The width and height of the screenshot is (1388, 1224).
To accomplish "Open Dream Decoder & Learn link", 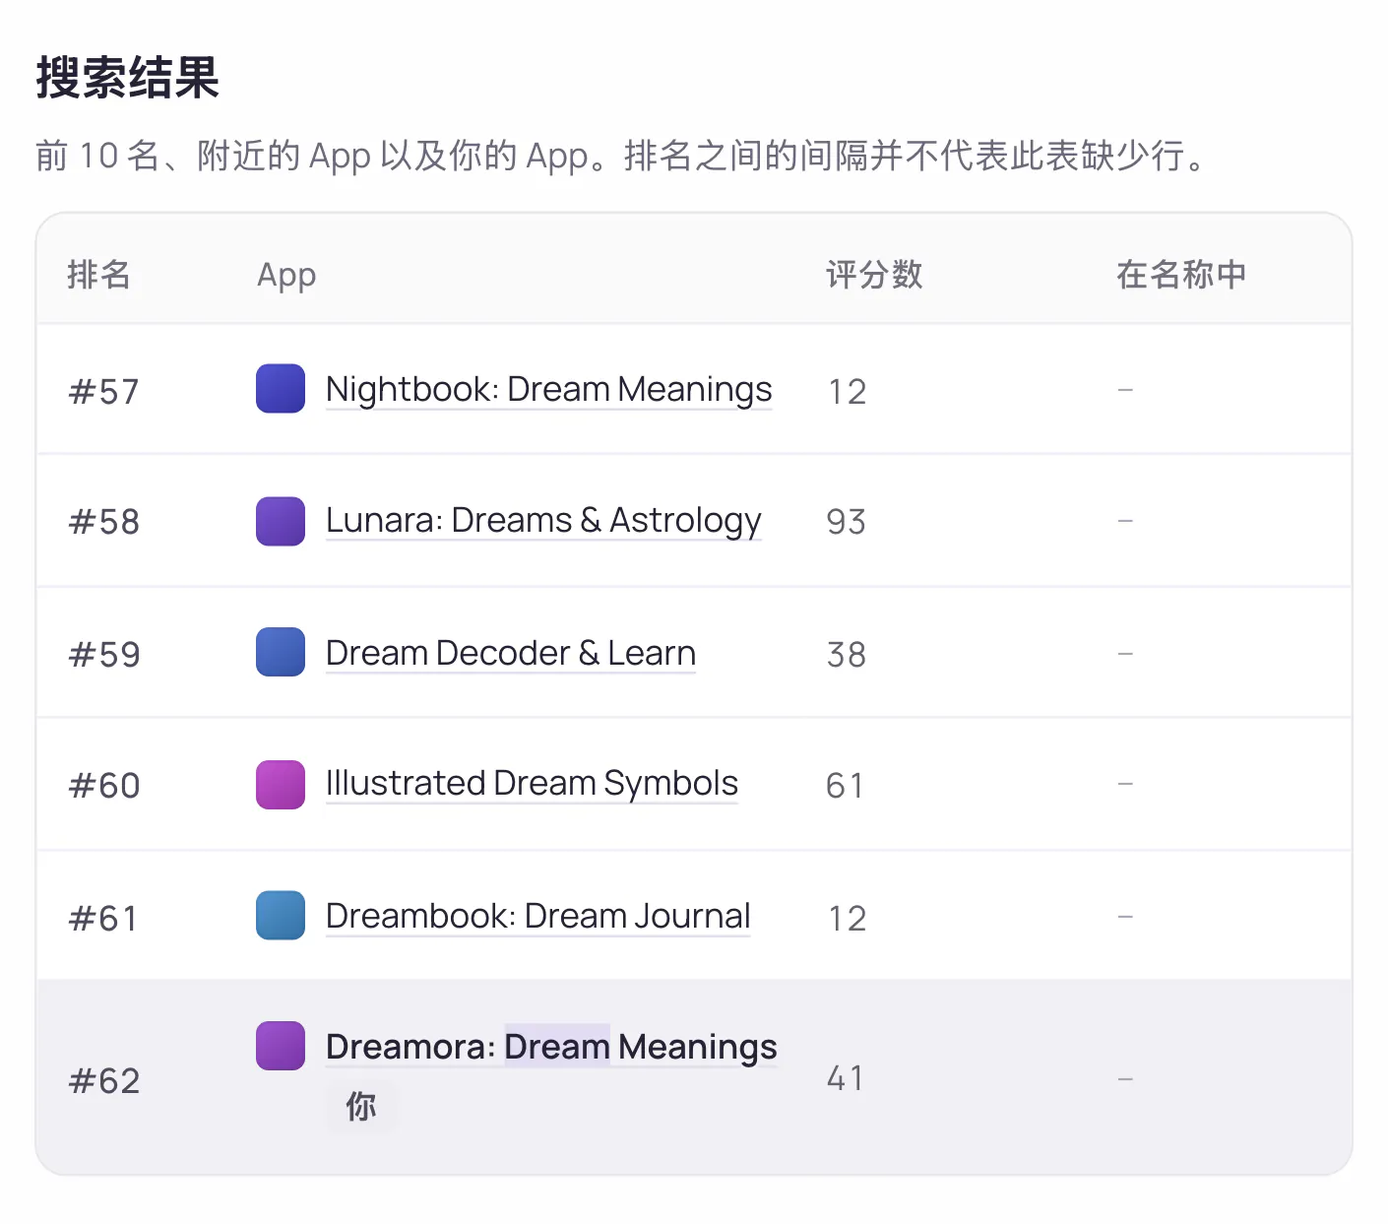I will [510, 653].
